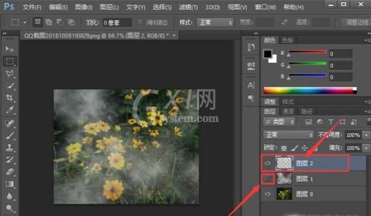Filter layers by pixel layers icon

click(308, 122)
